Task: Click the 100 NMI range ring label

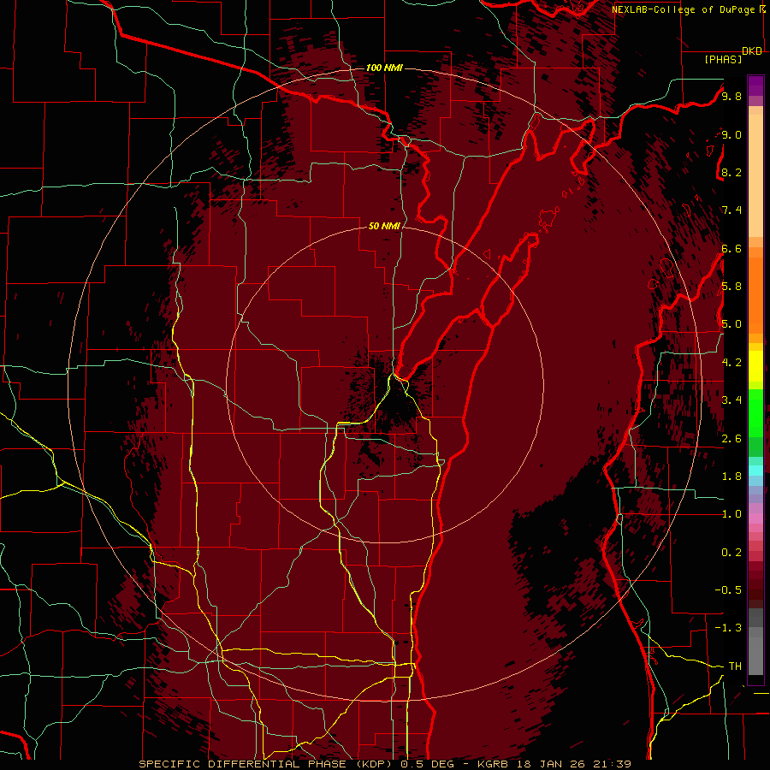Action: pyautogui.click(x=384, y=68)
